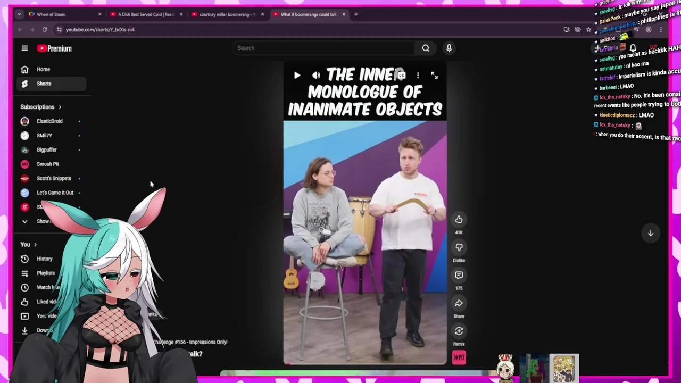Viewport: 681px width, 383px height.
Task: Toggle closed captions on the Short
Action: (x=401, y=76)
